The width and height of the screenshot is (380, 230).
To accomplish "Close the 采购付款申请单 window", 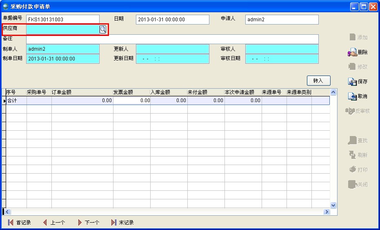I will pyautogui.click(x=373, y=7).
